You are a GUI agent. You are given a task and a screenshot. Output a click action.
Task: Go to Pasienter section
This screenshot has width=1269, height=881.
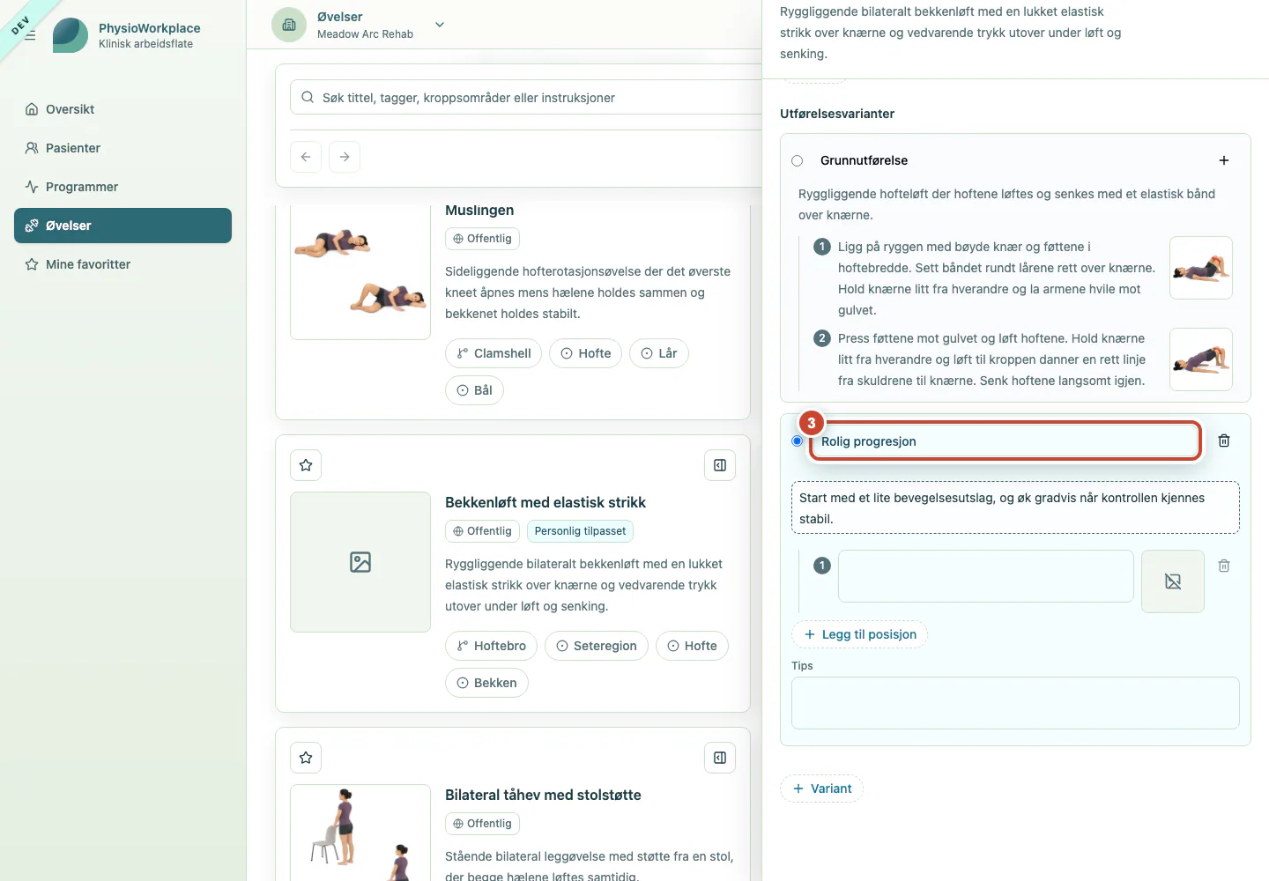(122, 148)
